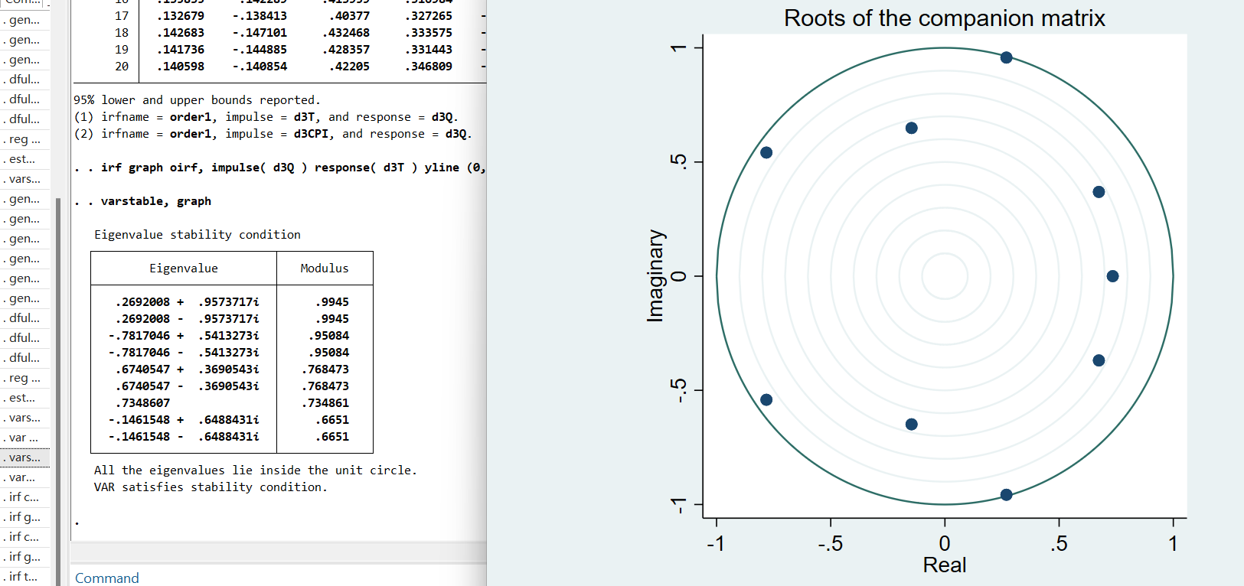Click the .734861 modulus value in the table

click(x=325, y=403)
